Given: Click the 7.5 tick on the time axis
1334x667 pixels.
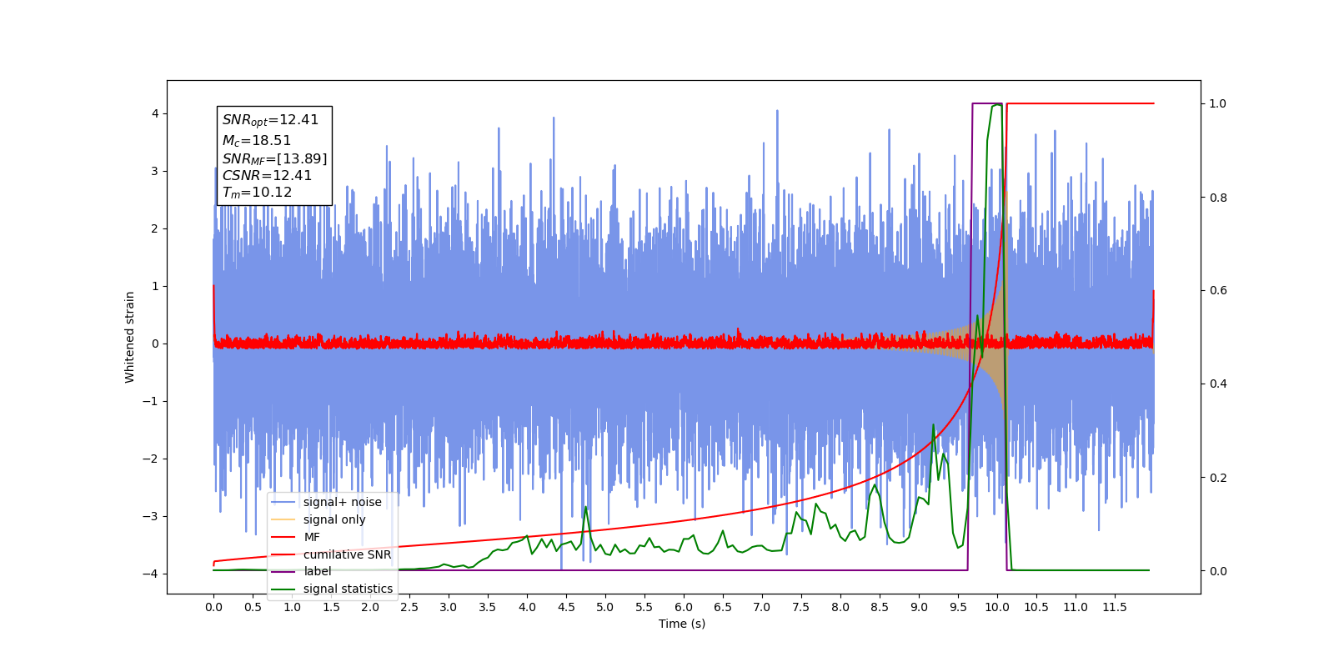Looking at the screenshot, I should [x=801, y=607].
